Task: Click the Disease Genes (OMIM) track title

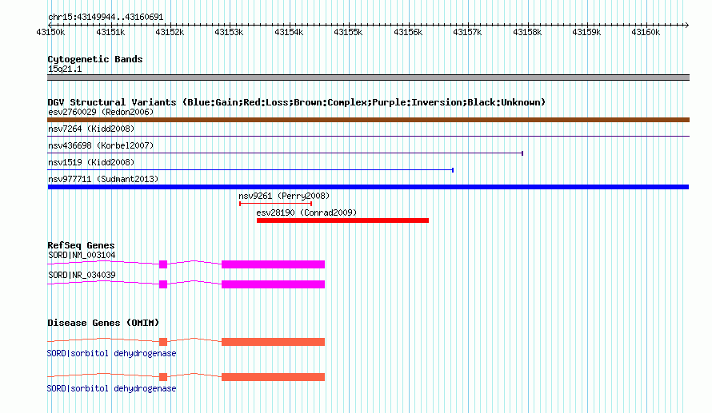Action: pyautogui.click(x=103, y=323)
